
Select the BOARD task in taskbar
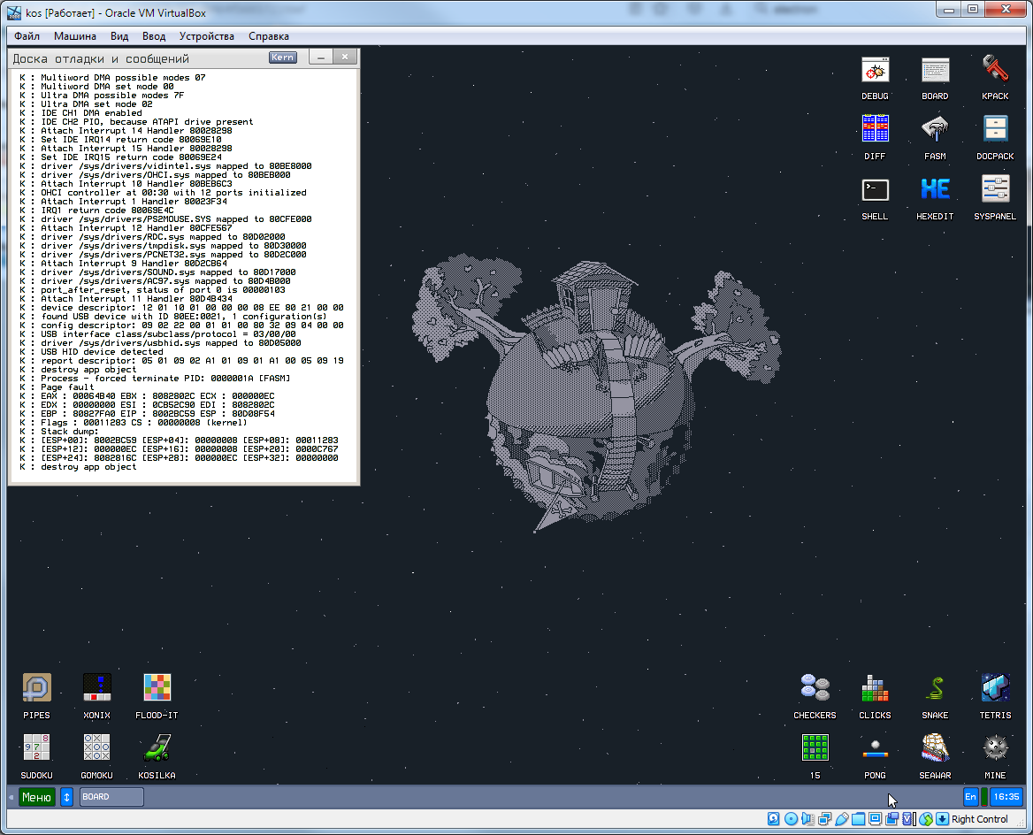[111, 797]
